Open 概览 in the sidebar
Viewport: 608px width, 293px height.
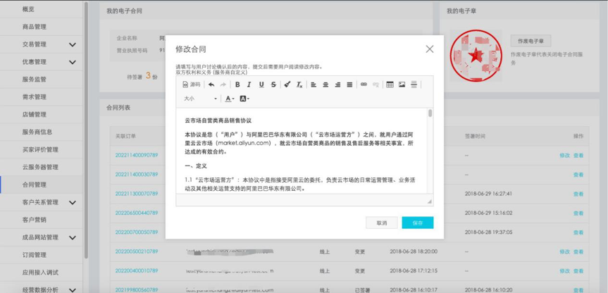coord(28,9)
